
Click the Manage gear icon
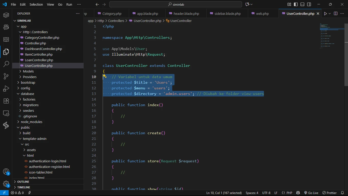click(6, 184)
